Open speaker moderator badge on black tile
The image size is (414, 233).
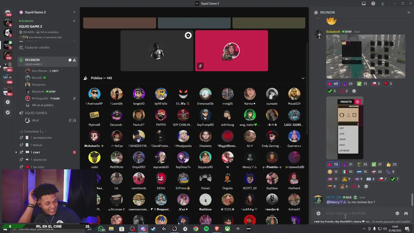188,35
